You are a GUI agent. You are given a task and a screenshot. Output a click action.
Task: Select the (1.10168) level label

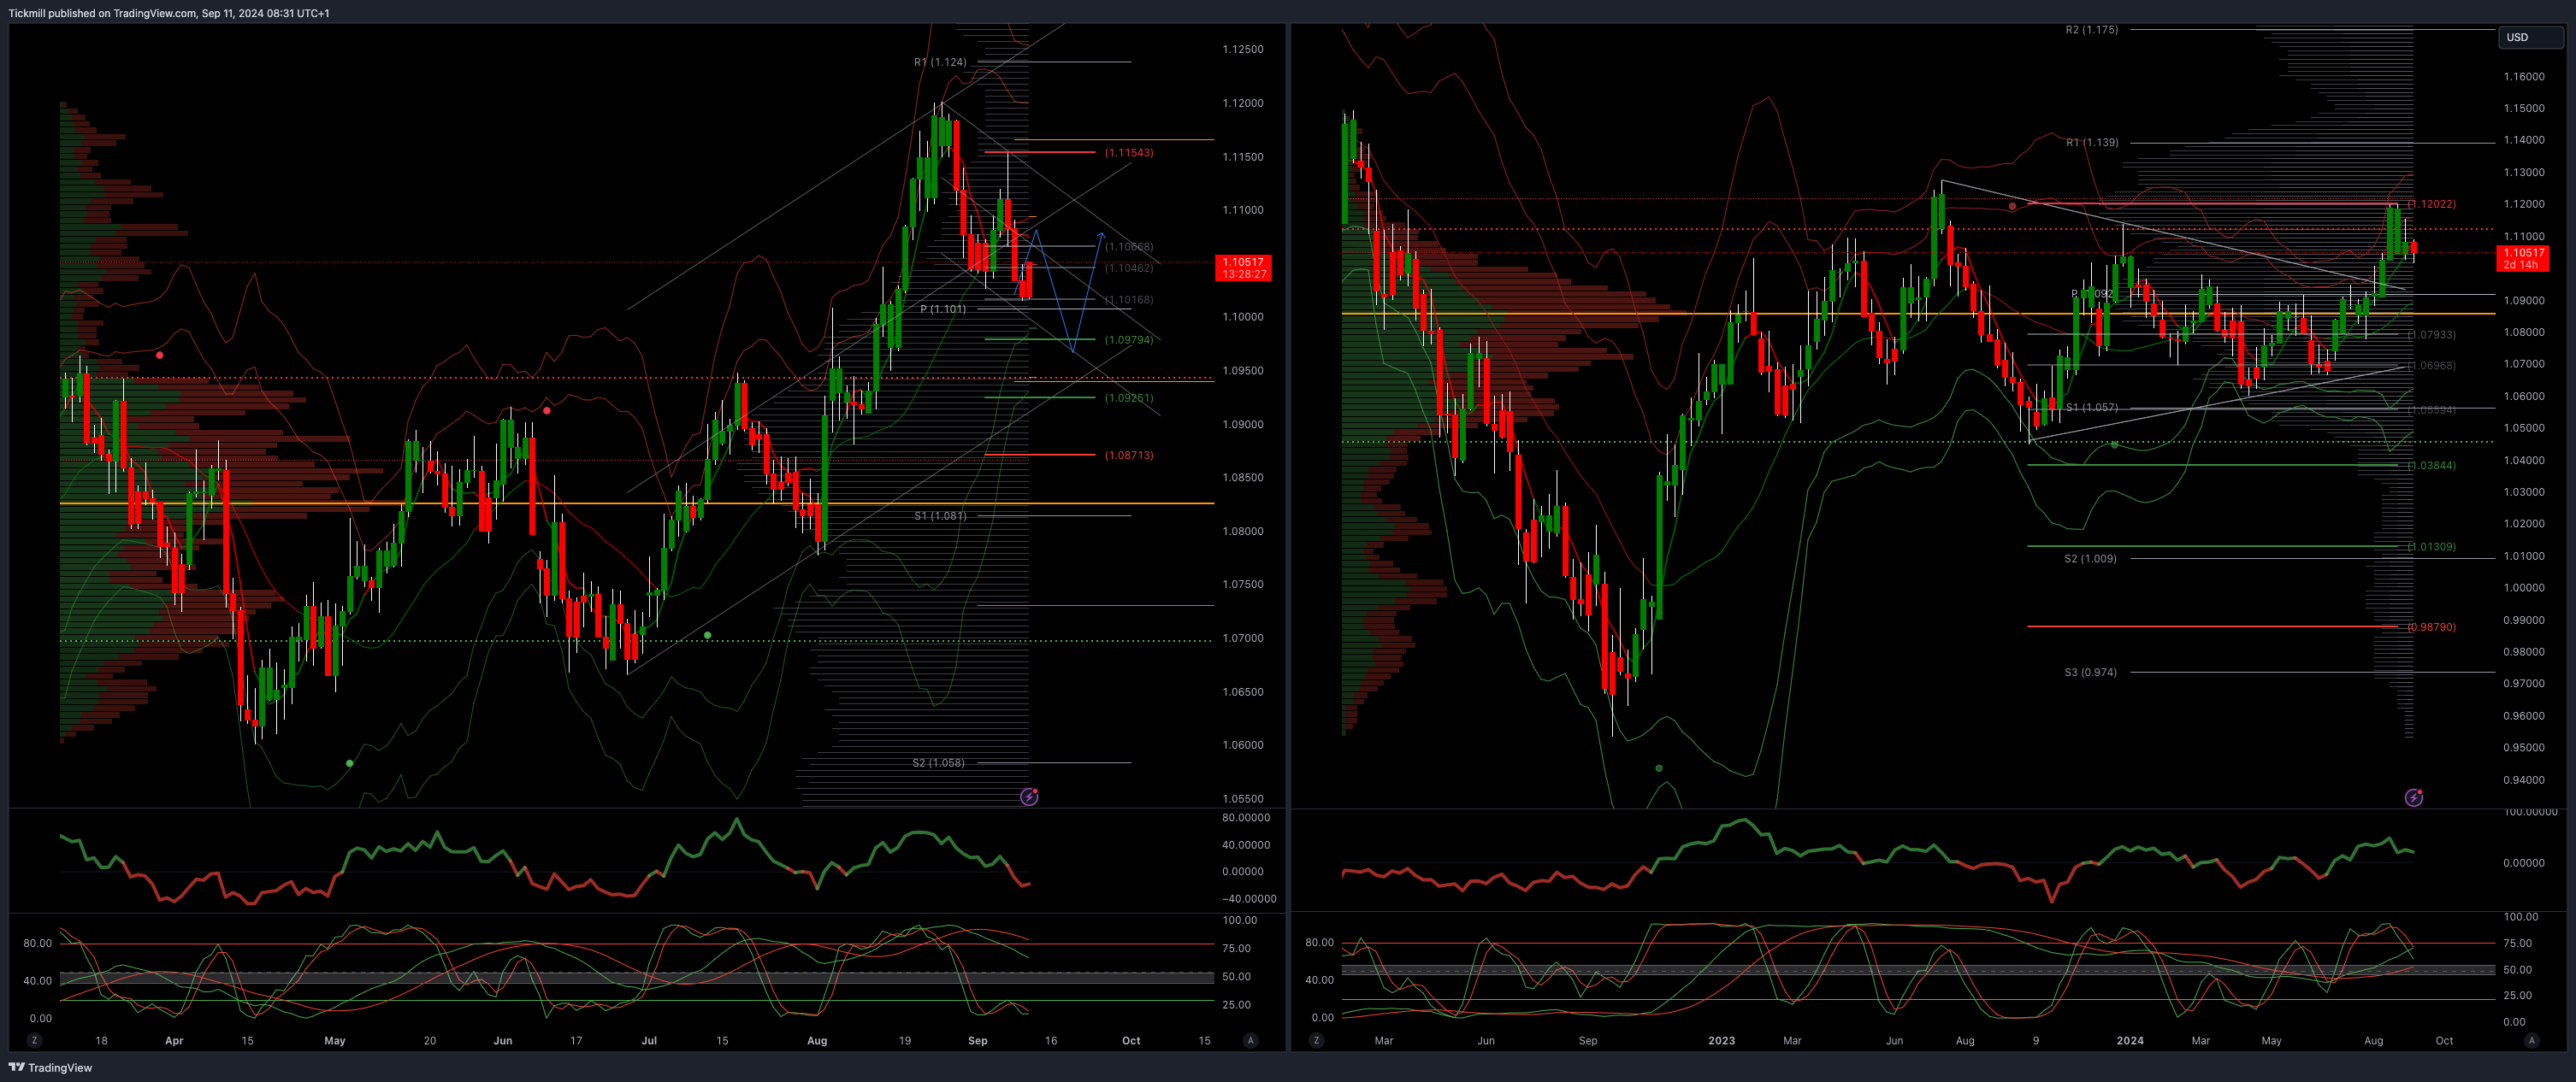[1129, 300]
